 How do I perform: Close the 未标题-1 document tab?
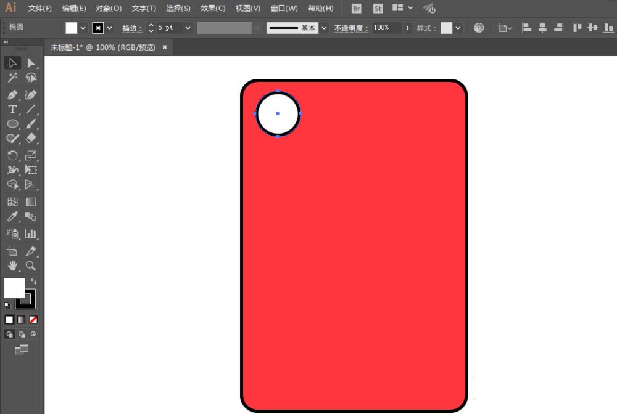pyautogui.click(x=165, y=47)
